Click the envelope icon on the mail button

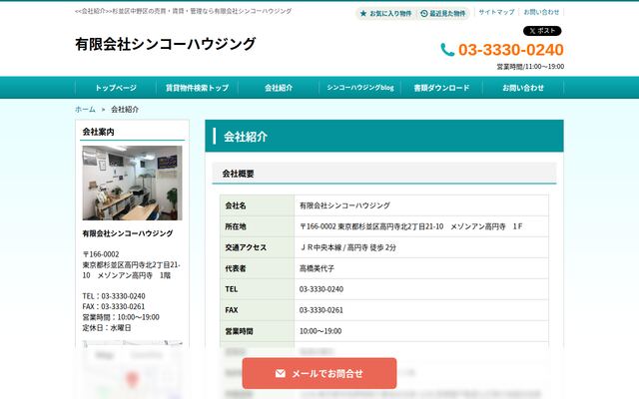tap(280, 373)
